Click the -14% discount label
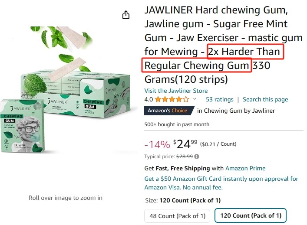Image resolution: width=307 pixels, height=225 pixels. (157, 145)
